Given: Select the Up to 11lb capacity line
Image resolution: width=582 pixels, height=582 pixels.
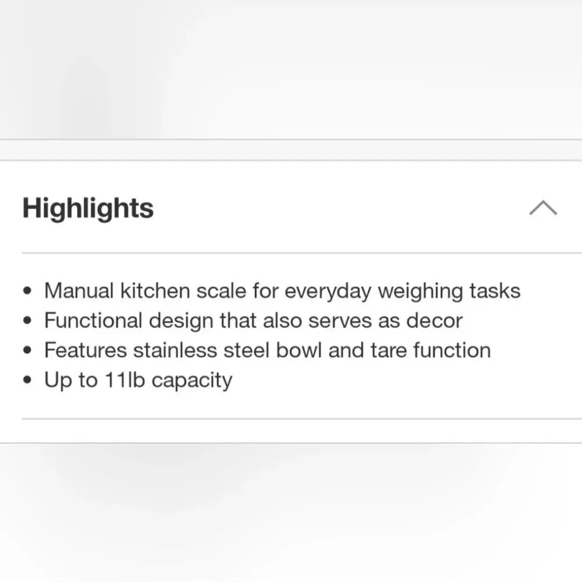Looking at the screenshot, I should pos(139,380).
